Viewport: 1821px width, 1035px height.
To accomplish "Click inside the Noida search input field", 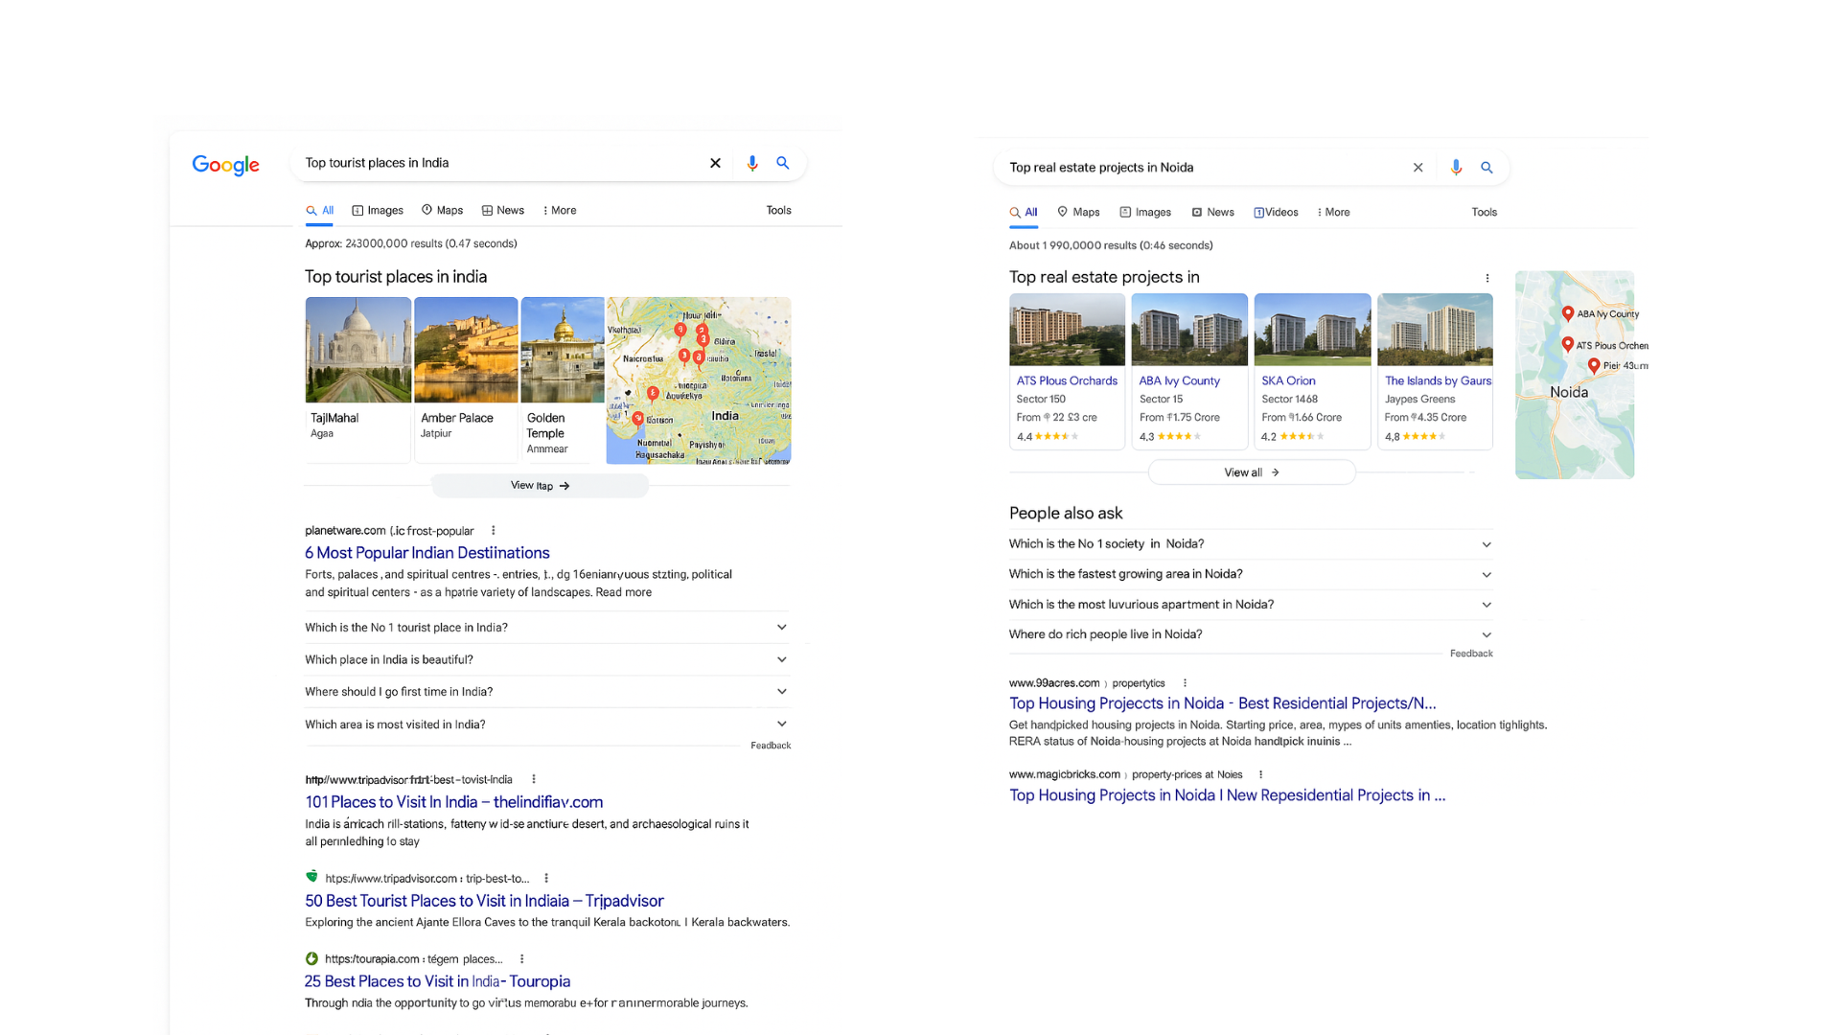I will tap(1203, 168).
